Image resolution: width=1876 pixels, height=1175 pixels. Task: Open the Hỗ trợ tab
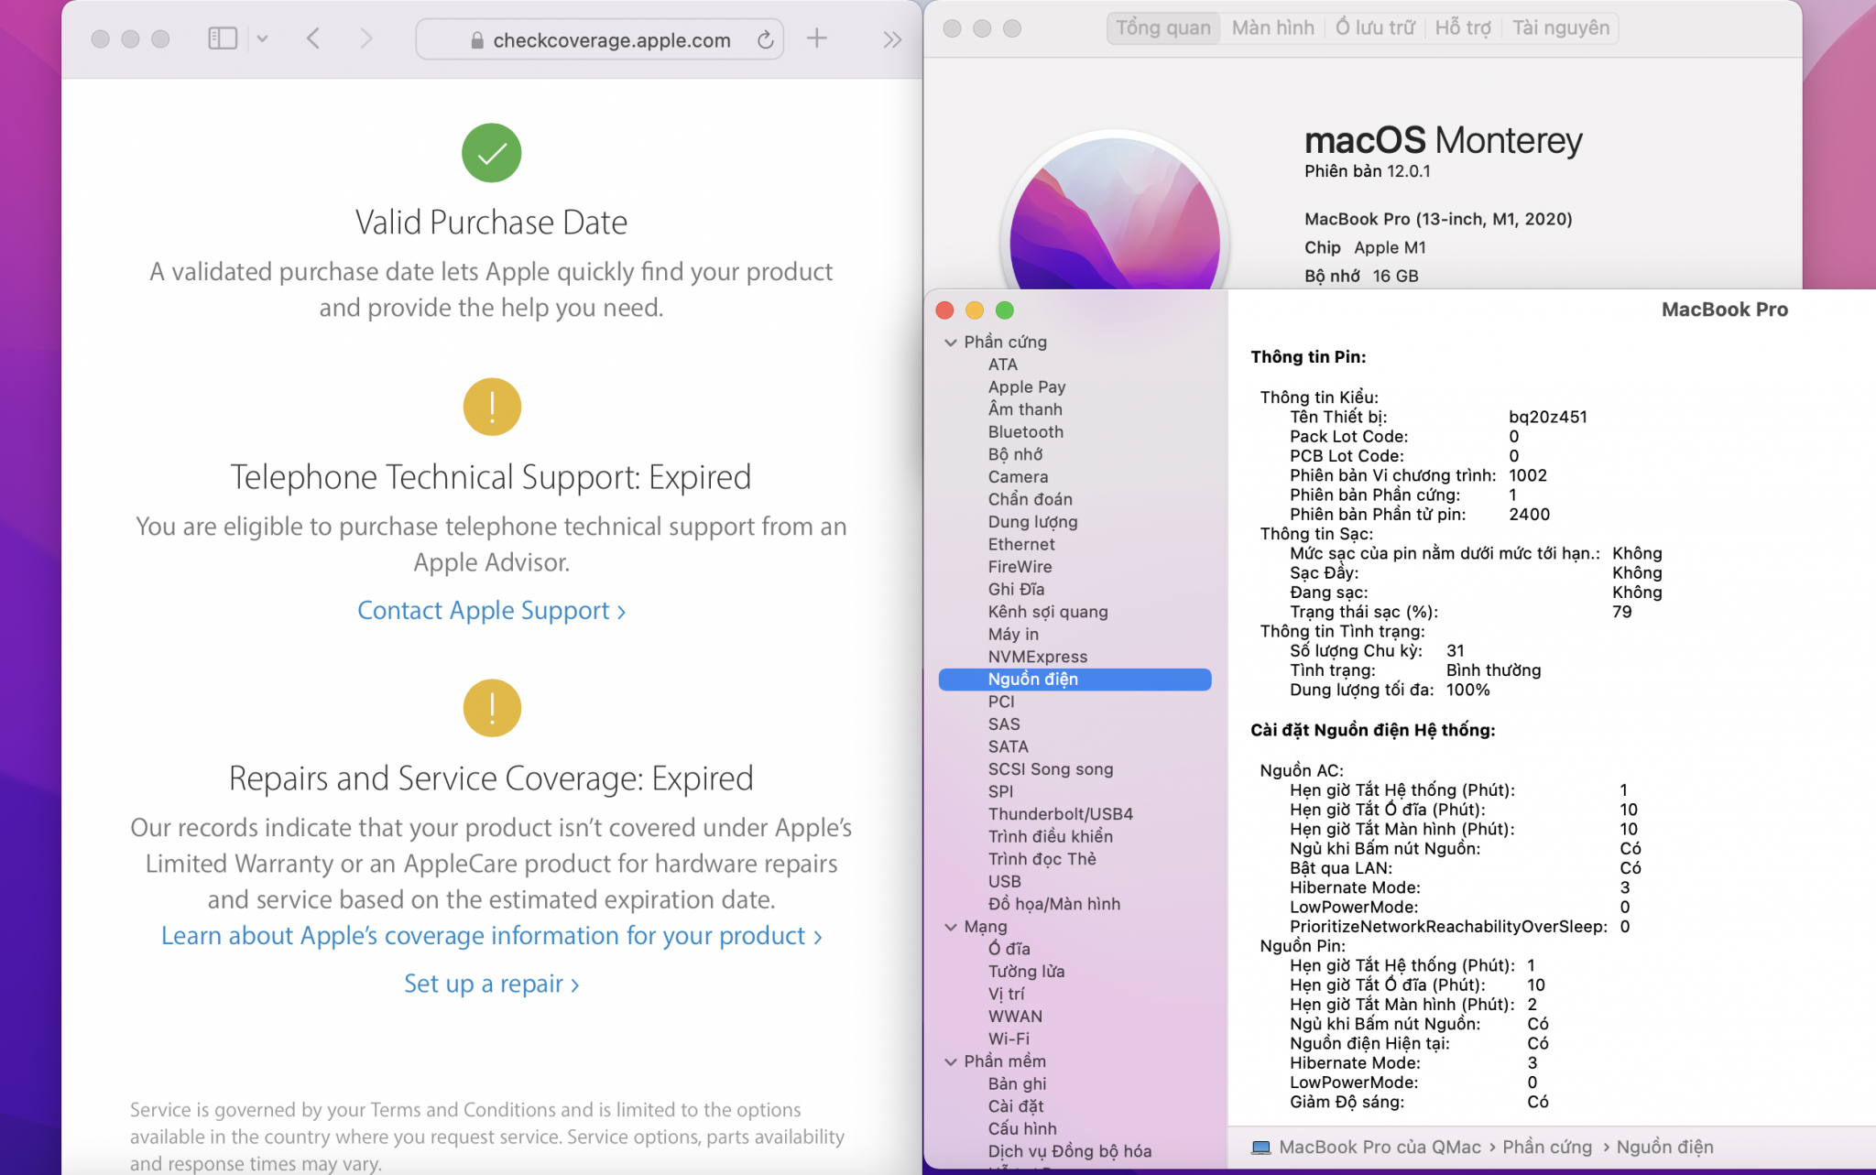(1463, 27)
